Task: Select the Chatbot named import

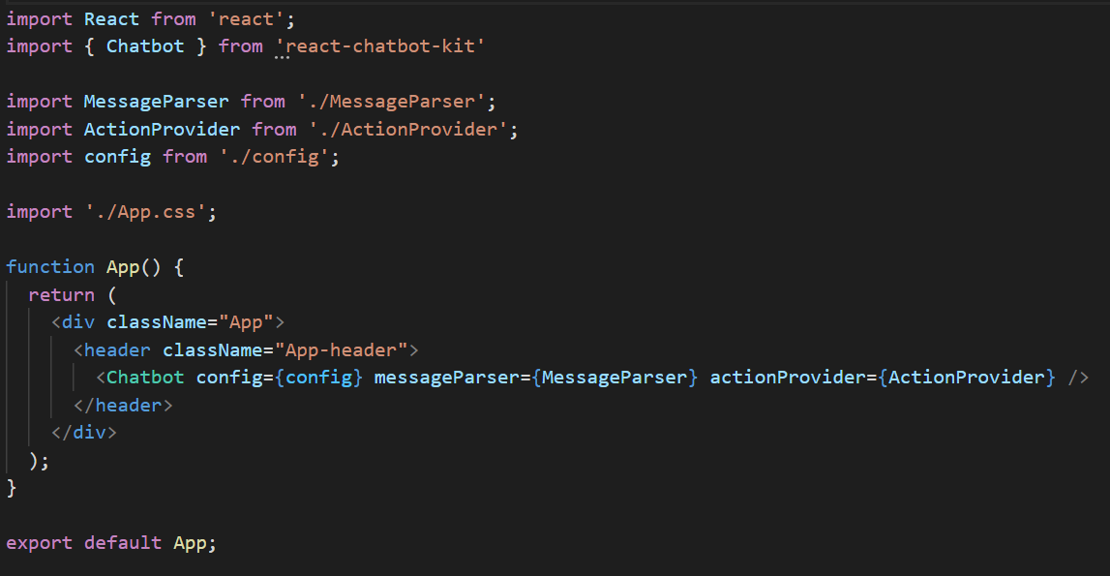Action: click(144, 45)
